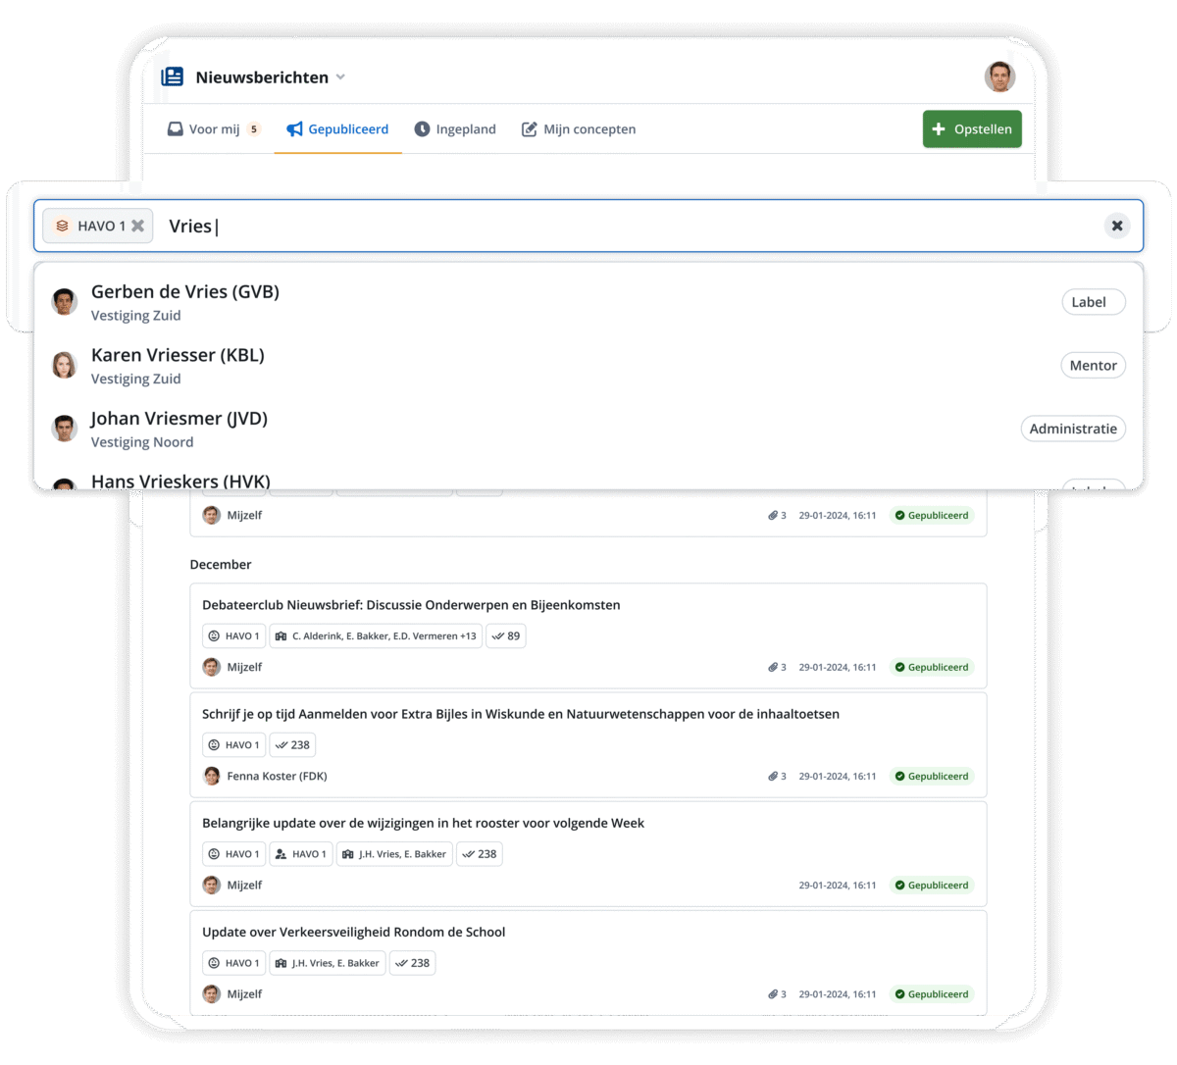Choose Johan Vriesmer (JVD) from results
Screen dimensions: 1177x1065
click(179, 419)
